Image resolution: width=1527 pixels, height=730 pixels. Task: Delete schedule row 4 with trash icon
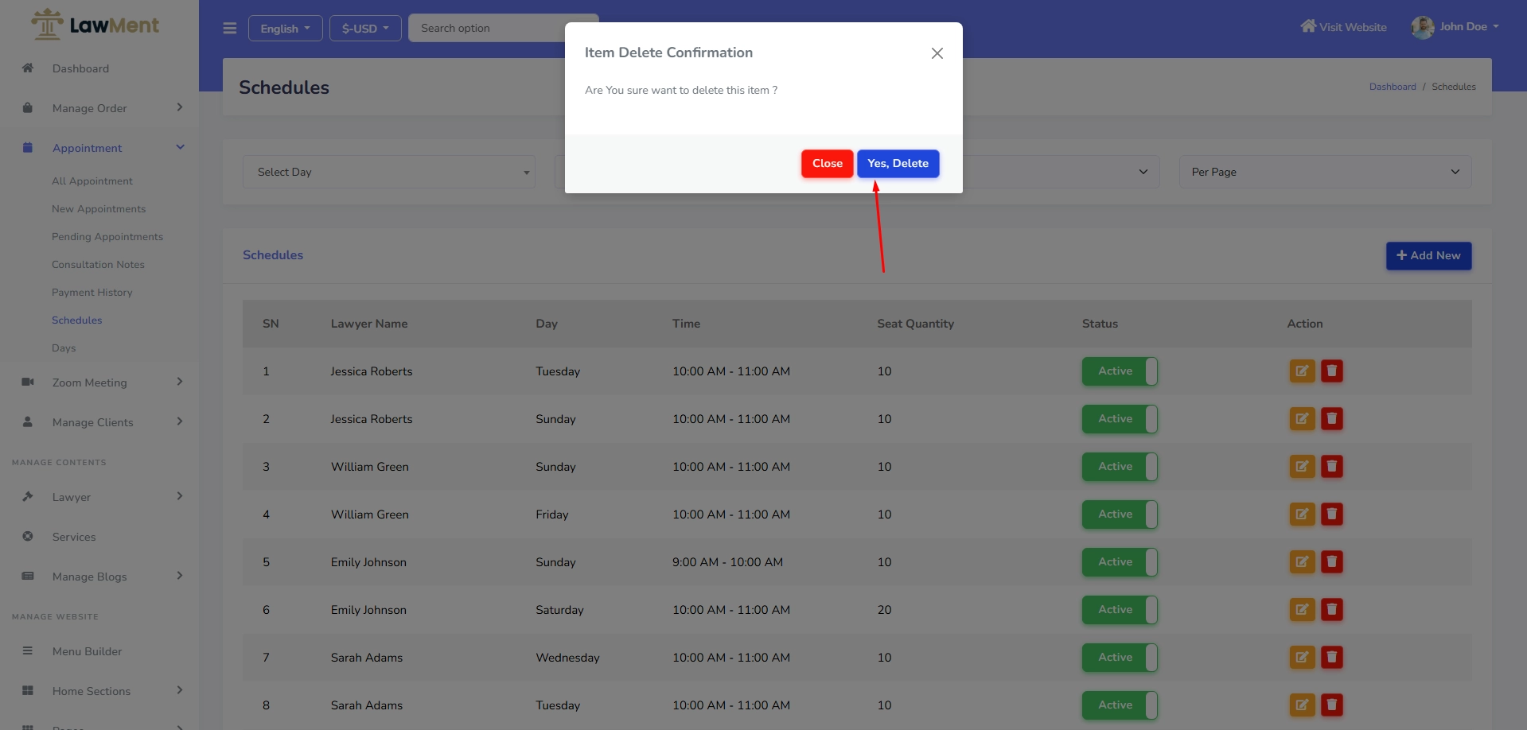[x=1331, y=514]
